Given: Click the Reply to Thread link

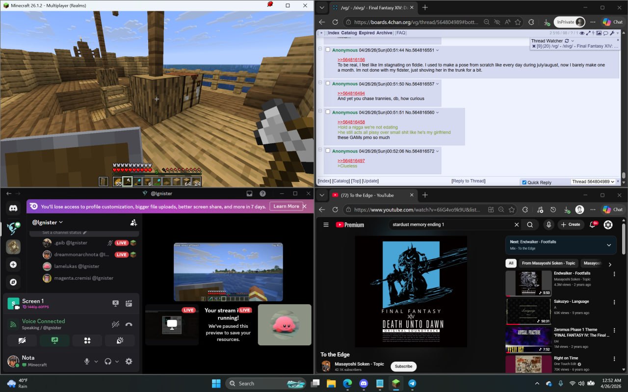Looking at the screenshot, I should 468,181.
